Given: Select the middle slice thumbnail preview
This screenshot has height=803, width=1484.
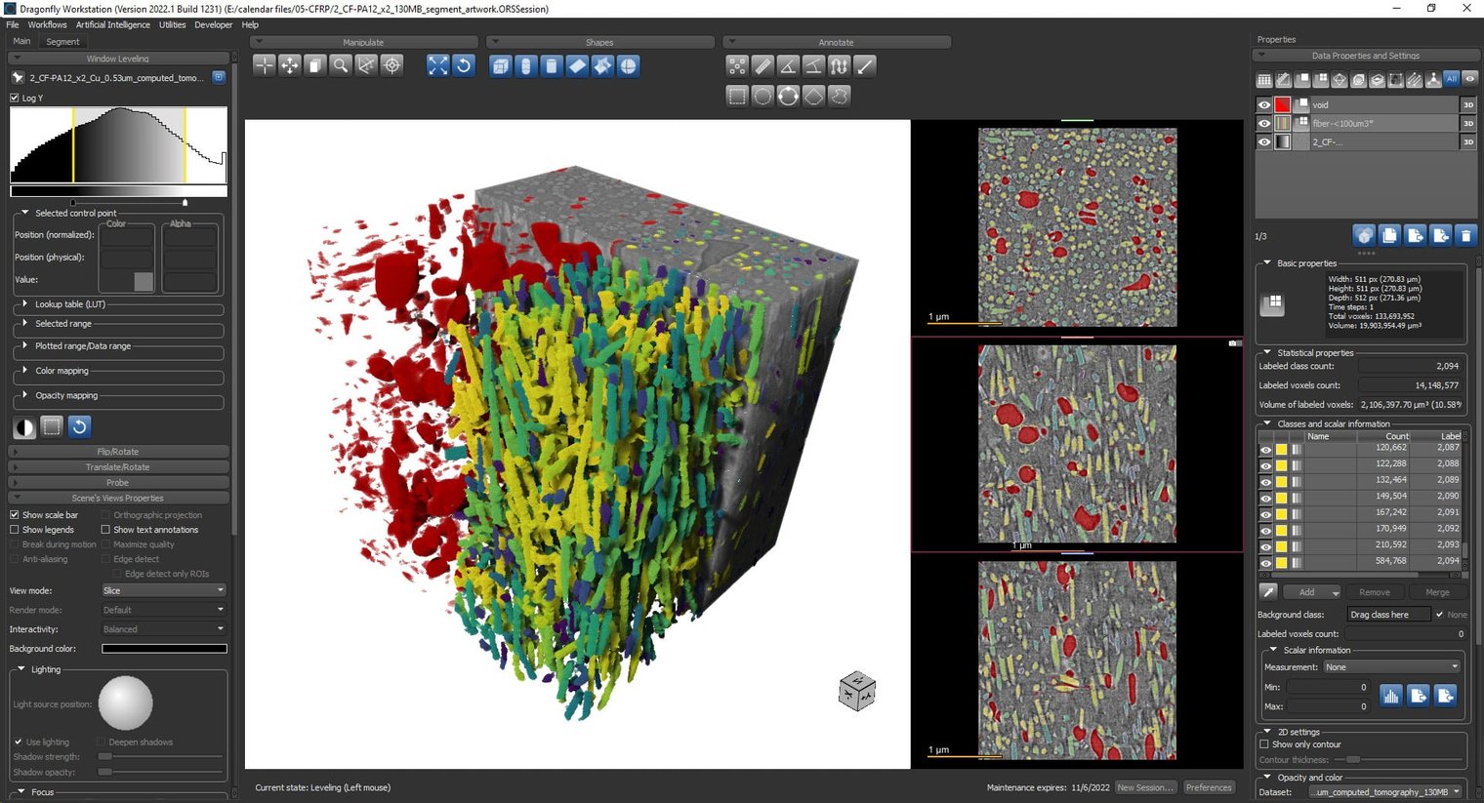Looking at the screenshot, I should click(1077, 443).
